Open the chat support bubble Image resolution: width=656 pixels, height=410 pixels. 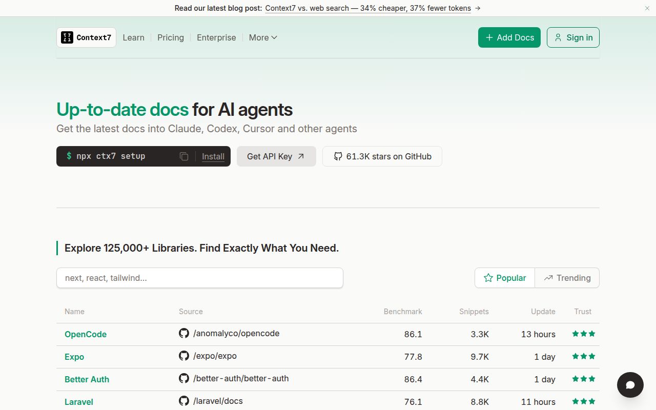(630, 385)
